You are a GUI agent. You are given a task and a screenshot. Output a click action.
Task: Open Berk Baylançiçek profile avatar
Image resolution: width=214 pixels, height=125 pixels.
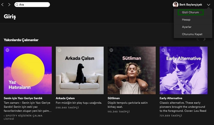[x=175, y=5]
